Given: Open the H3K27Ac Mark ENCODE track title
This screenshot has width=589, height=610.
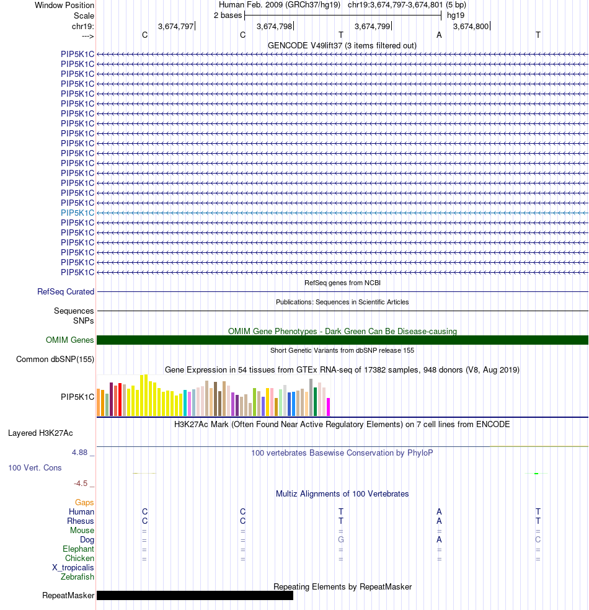Looking at the screenshot, I should (342, 424).
